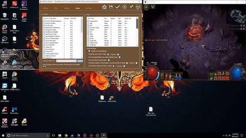Select Mozilla Firefox desktop shortcut

[5, 29]
